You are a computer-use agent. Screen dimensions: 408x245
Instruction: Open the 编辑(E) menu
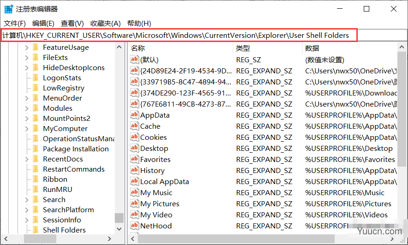point(43,24)
